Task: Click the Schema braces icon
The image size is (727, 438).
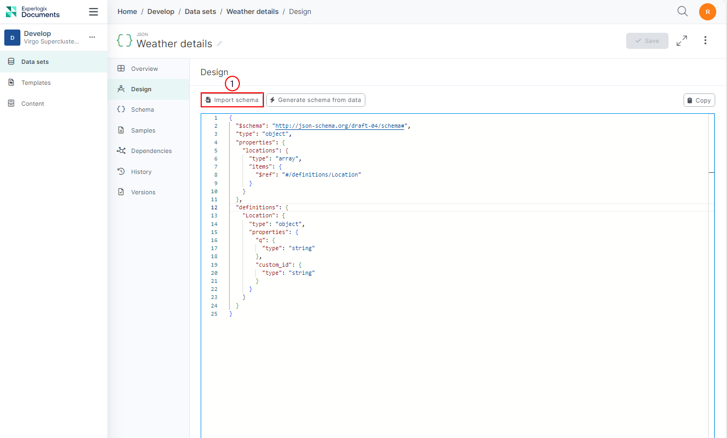Action: coord(121,109)
